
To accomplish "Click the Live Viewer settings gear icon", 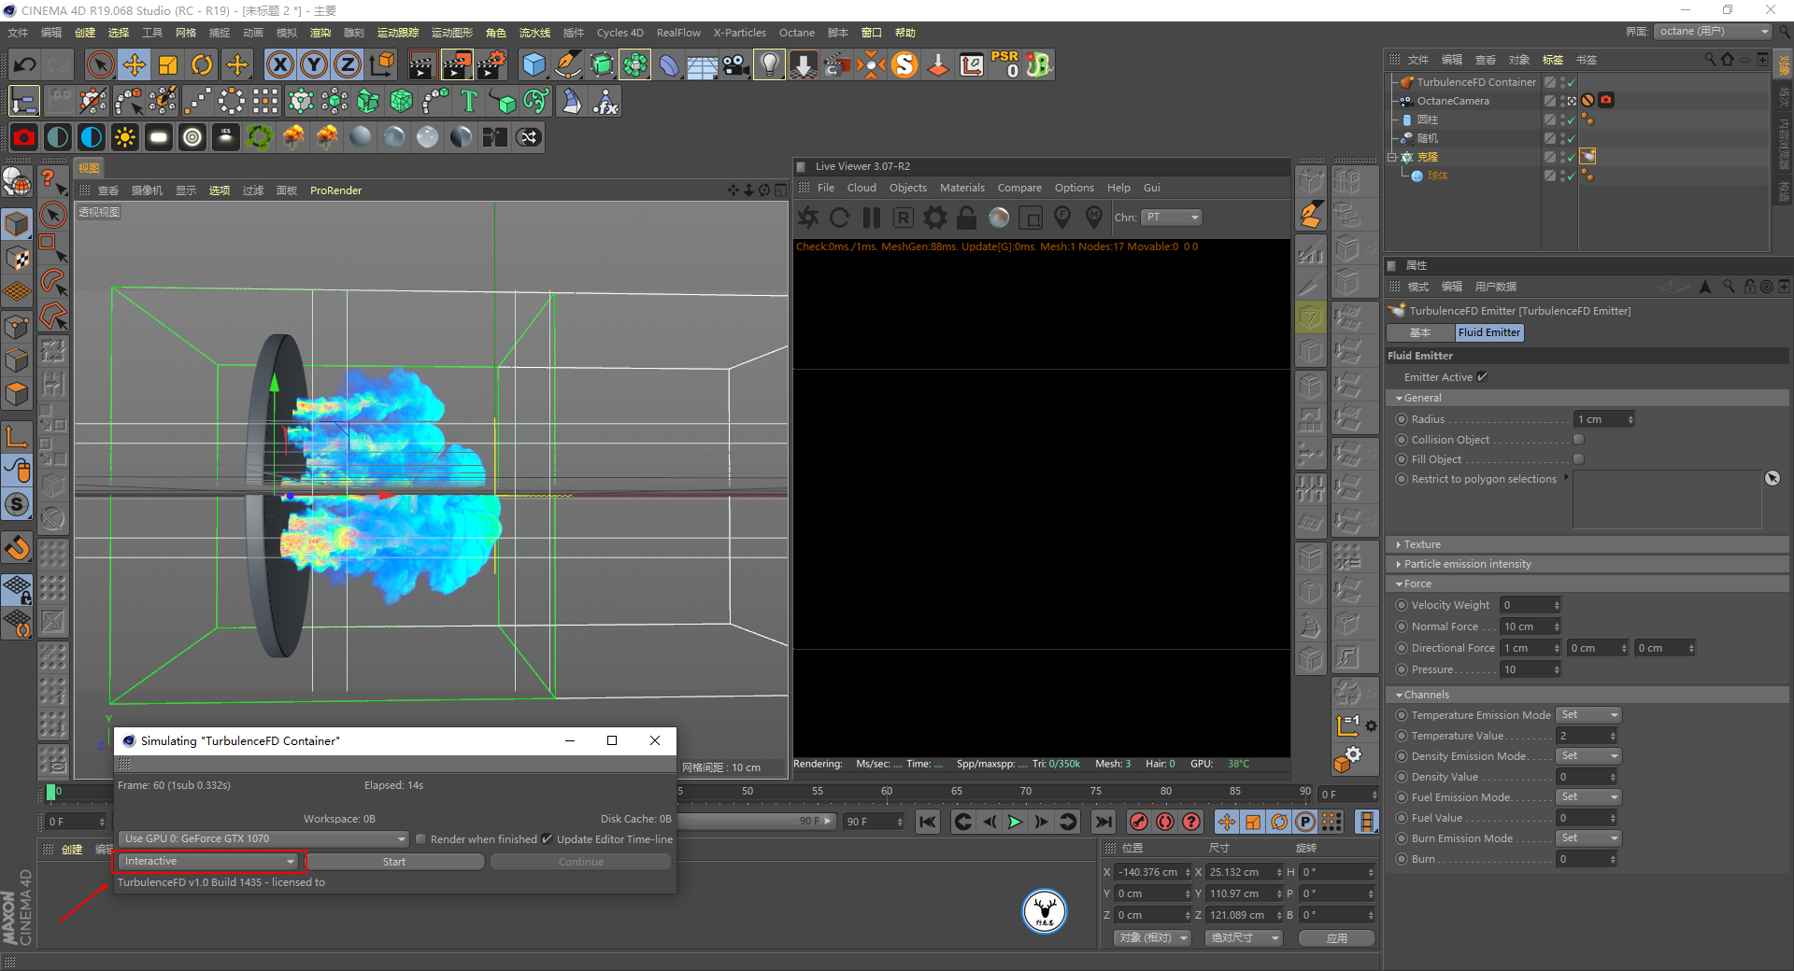I will 934,218.
